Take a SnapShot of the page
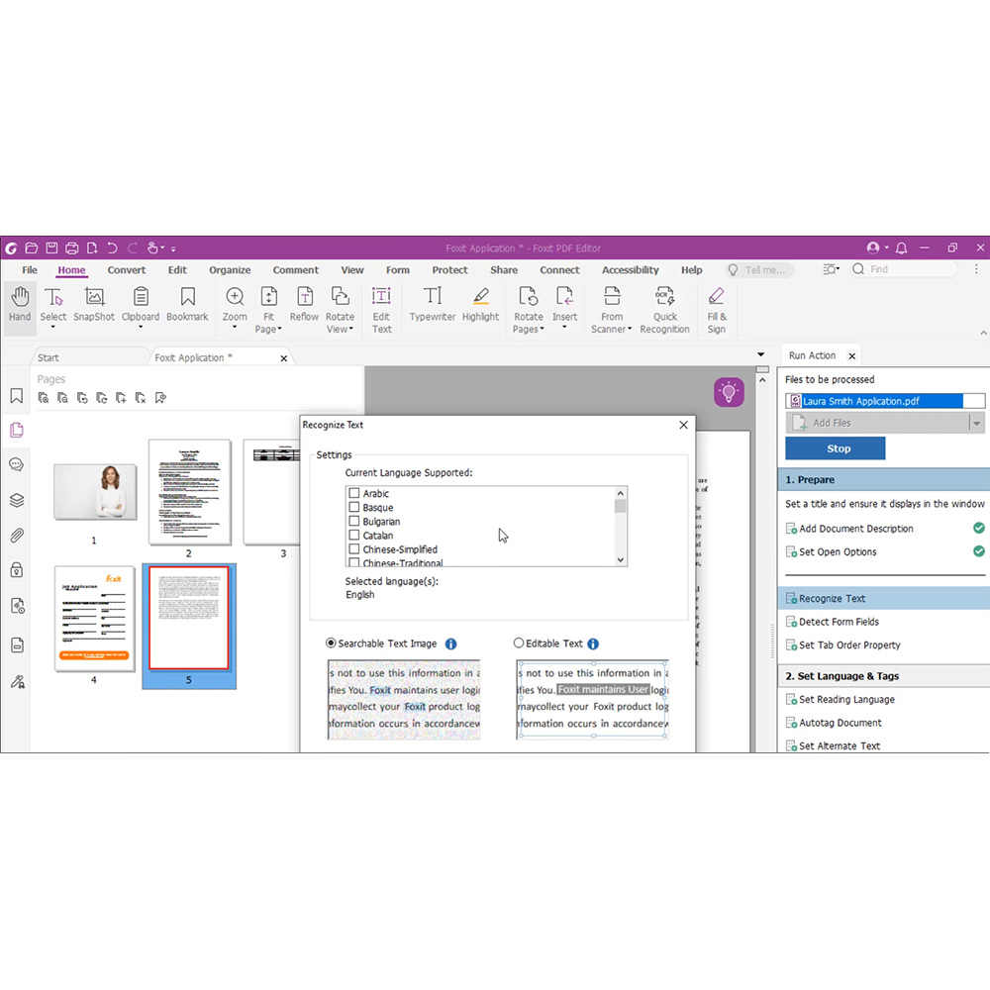The height and width of the screenshot is (990, 990). (94, 304)
